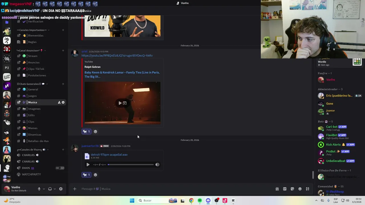This screenshot has height=205, width=365.
Task: Add reaction to detroit acapella message
Action: 96,175
